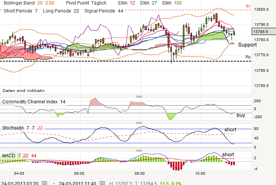Click the EMA 100 period value
Screen dimensions: 276x185
(178, 3)
